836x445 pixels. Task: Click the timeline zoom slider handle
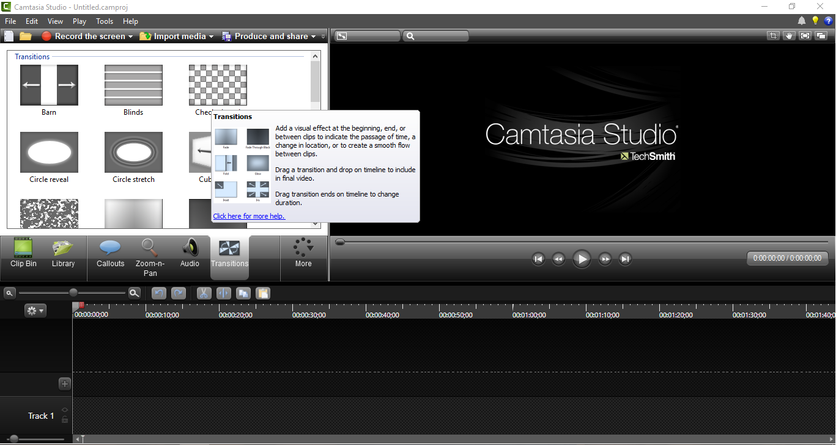[73, 292]
